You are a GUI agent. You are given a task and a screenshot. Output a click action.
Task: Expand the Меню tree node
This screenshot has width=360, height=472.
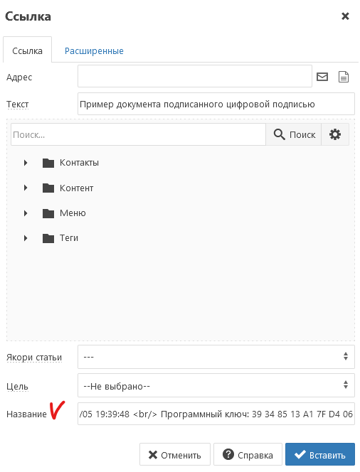coord(26,213)
